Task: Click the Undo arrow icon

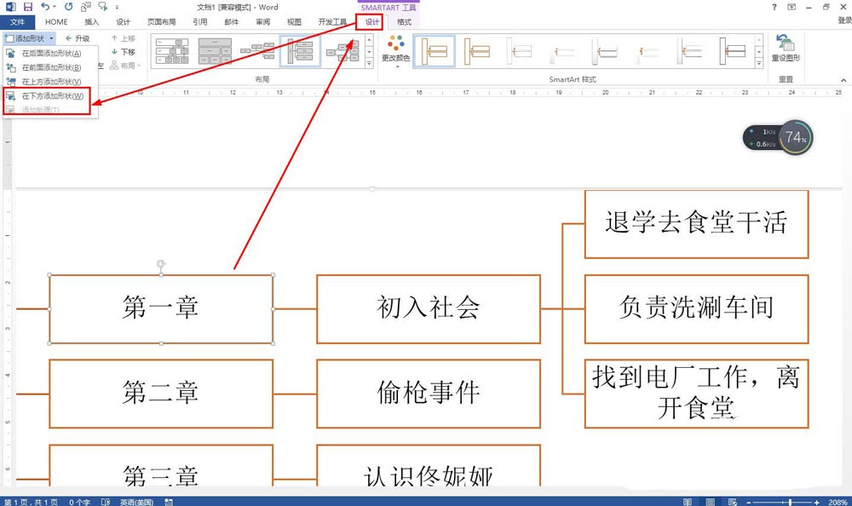Action: [45, 7]
